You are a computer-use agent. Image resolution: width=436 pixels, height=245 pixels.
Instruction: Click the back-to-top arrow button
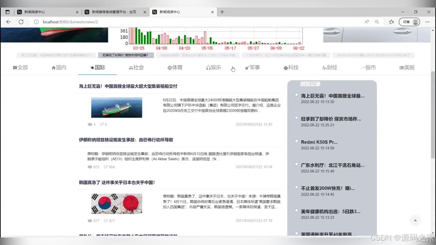[x=415, y=220]
